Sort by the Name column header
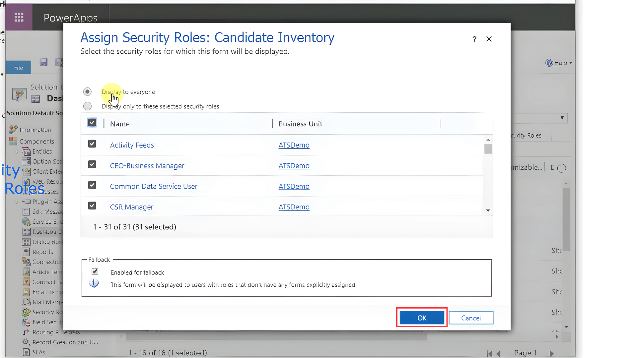The height and width of the screenshot is (358, 637). [x=120, y=124]
